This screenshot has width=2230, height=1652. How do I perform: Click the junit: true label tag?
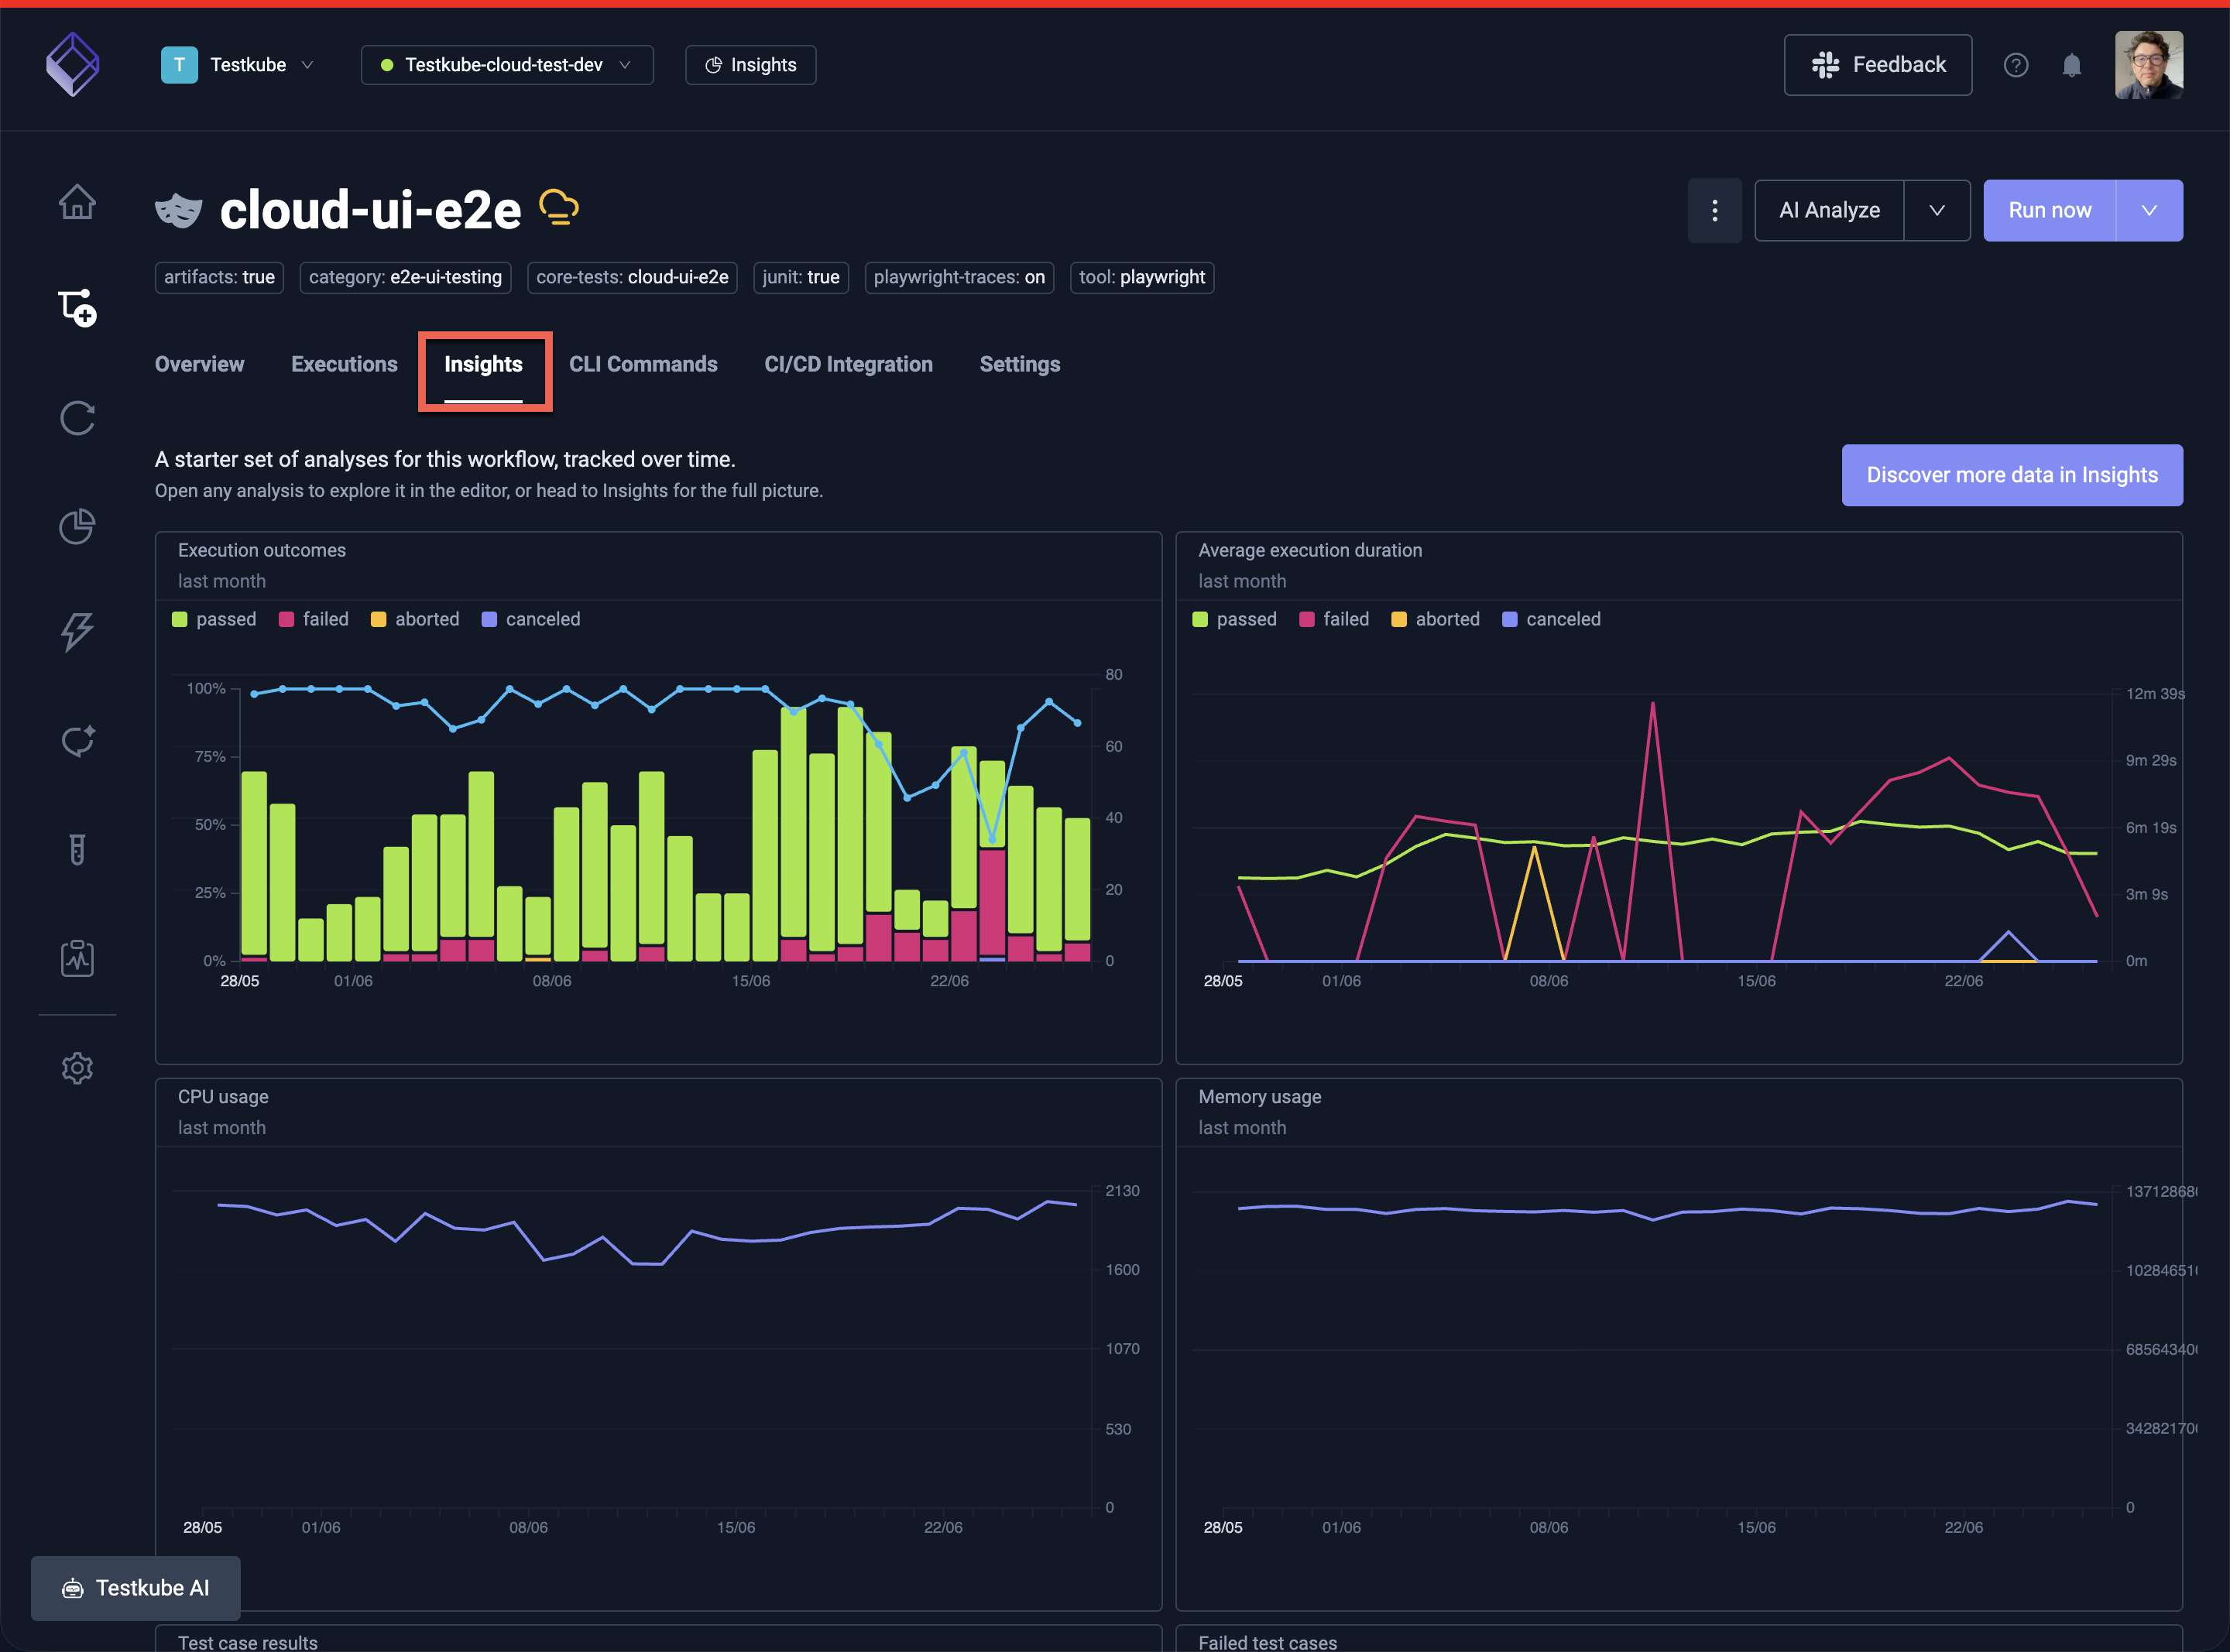[801, 277]
